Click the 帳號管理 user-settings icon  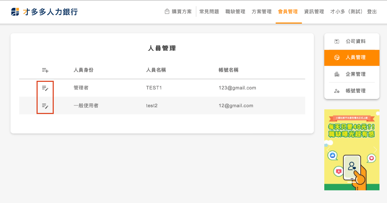tap(336, 91)
